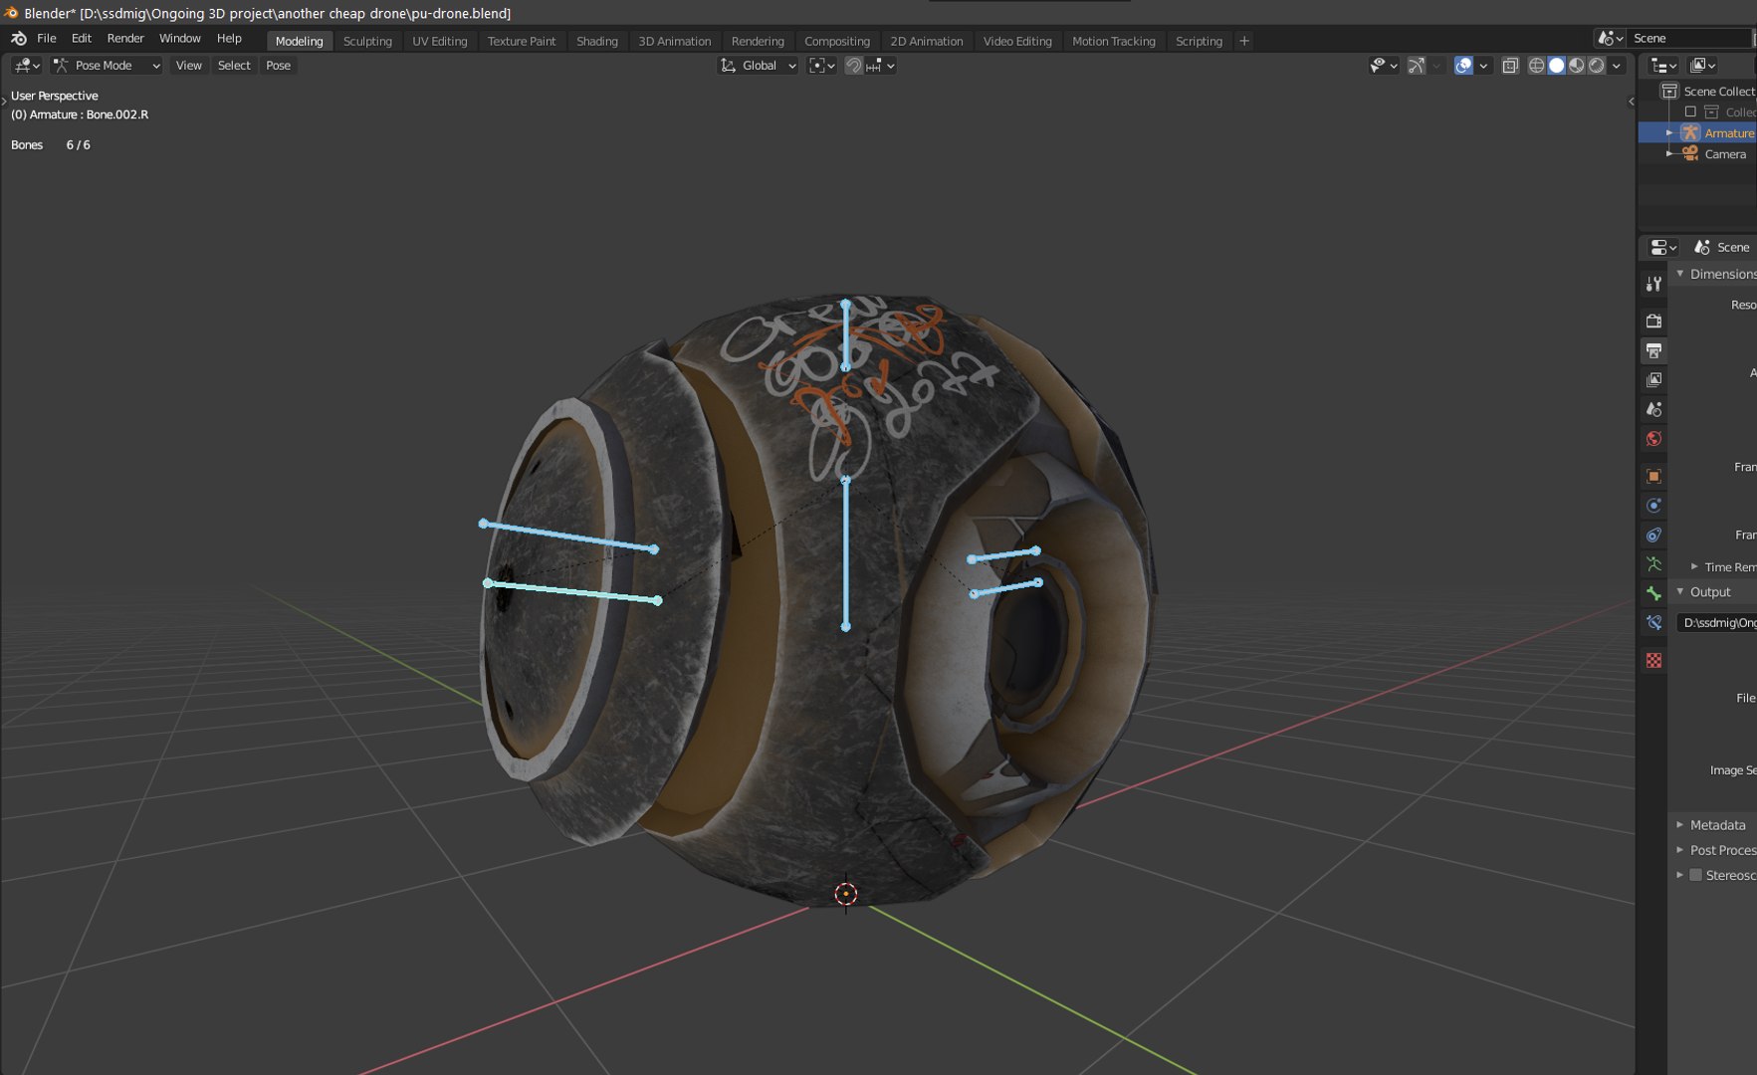Open the Bone properties tab
Screen dimensions: 1757x1075
(x=1653, y=593)
